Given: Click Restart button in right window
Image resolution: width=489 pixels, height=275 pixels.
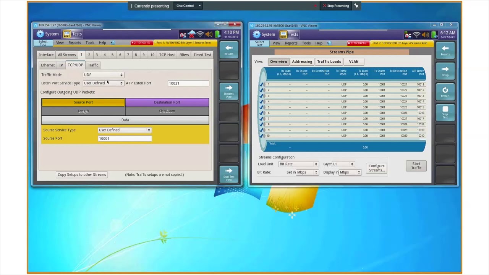Looking at the screenshot, I should (x=445, y=92).
